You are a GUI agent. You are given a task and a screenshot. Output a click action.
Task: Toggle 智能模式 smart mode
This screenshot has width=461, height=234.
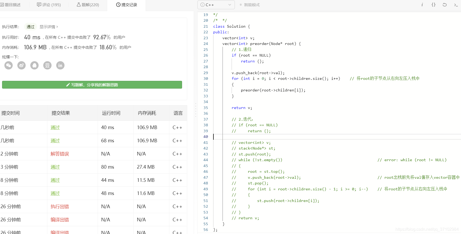tap(250, 5)
